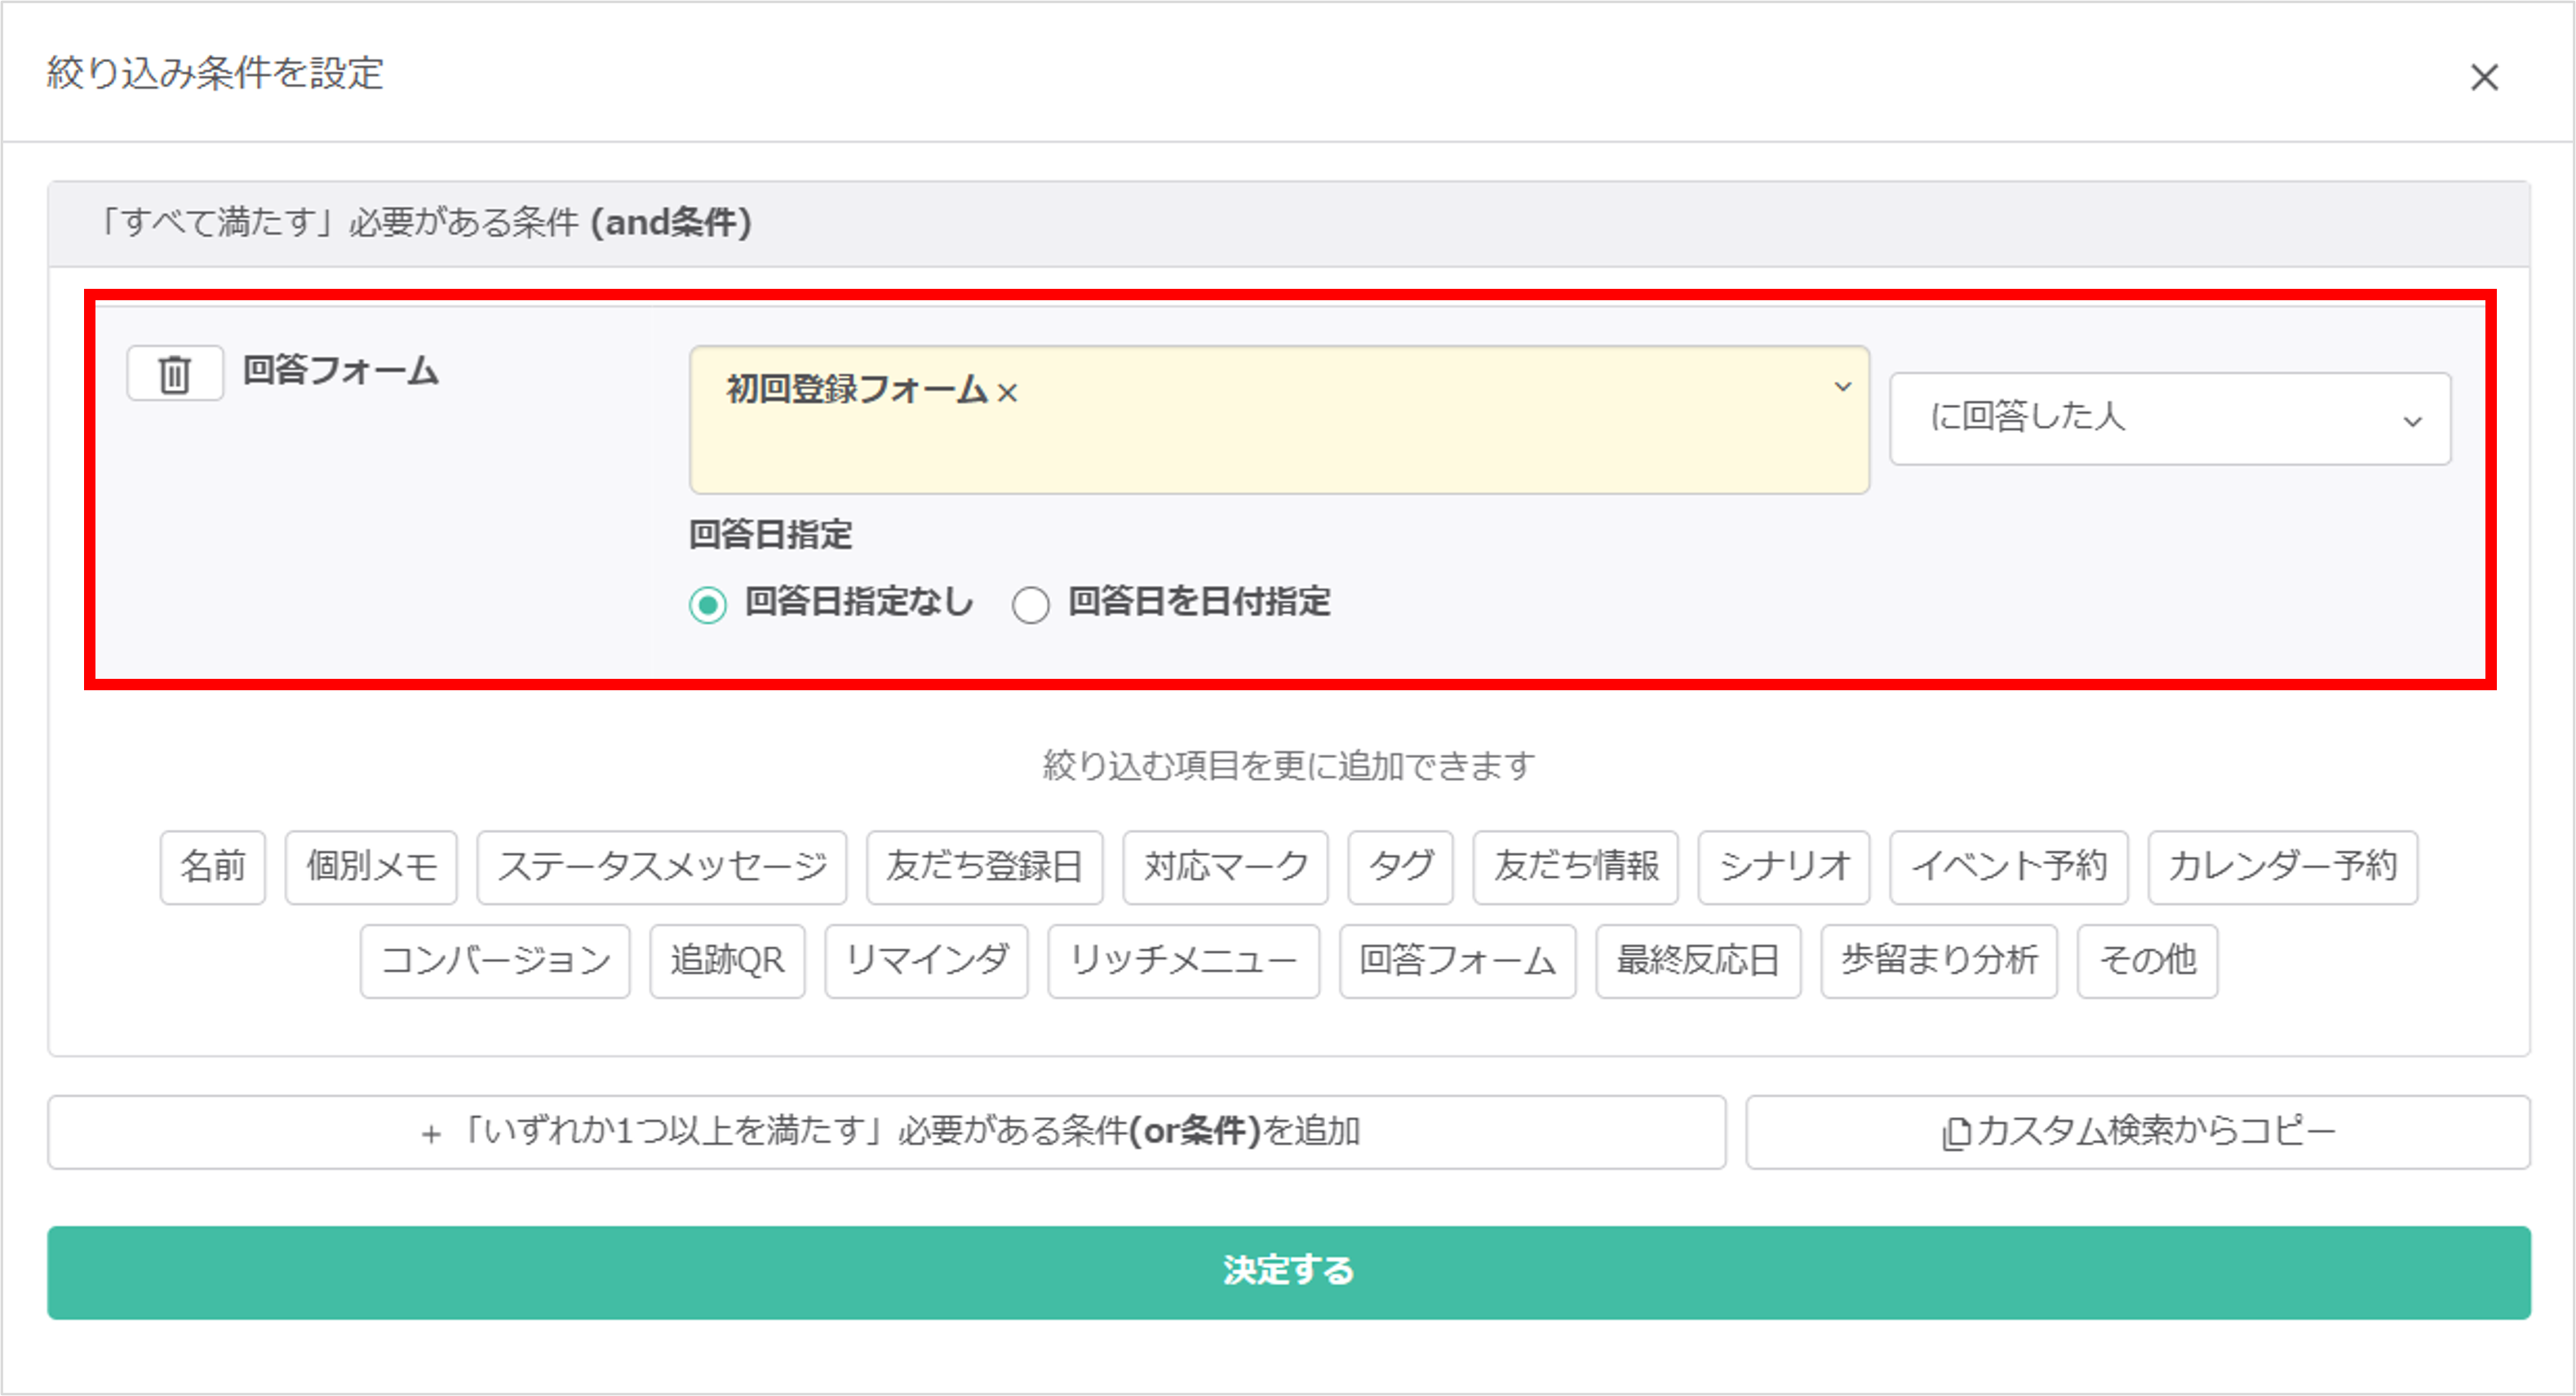This screenshot has height=1396, width=2576.
Task: Add 名前 filter item
Action: click(213, 867)
